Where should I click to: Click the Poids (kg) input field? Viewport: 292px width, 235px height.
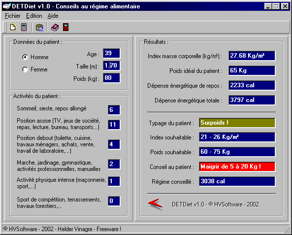click(112, 78)
